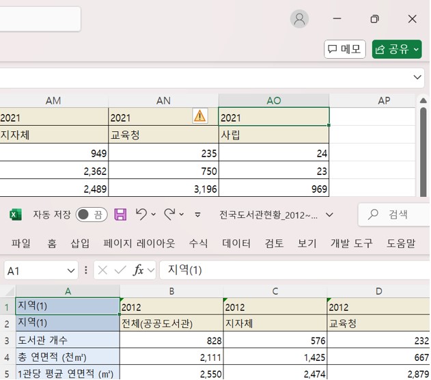Click cell 교육청 in column AN
431x380 pixels.
tap(163, 135)
